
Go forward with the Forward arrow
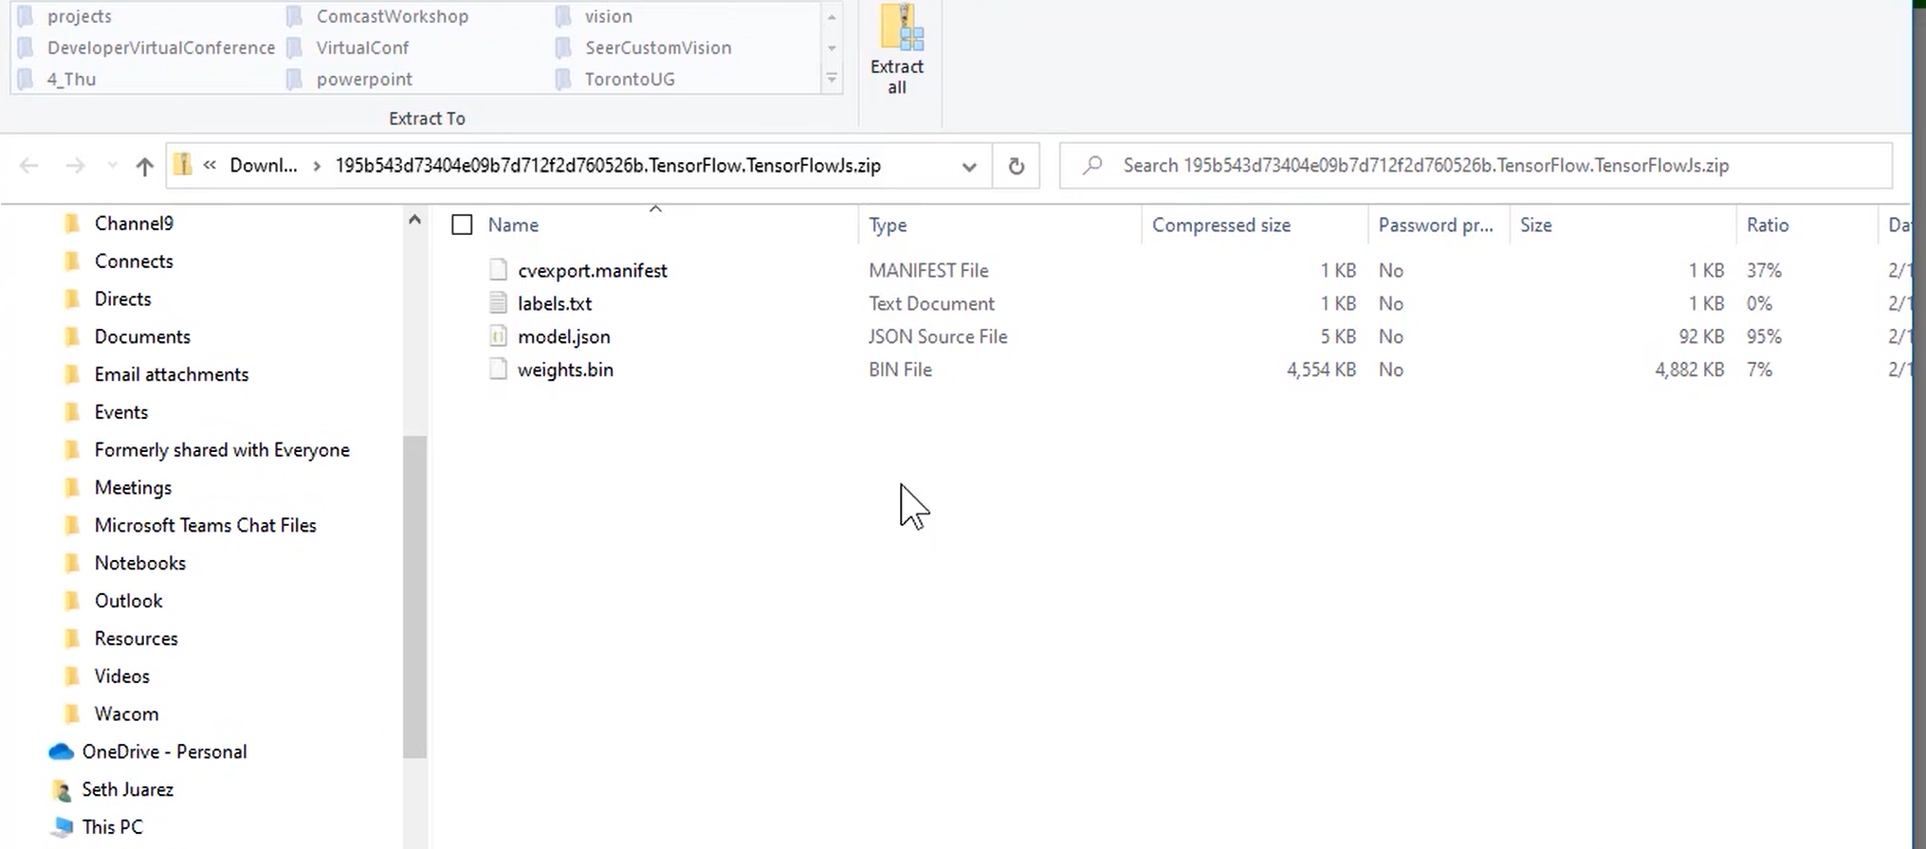(x=75, y=166)
